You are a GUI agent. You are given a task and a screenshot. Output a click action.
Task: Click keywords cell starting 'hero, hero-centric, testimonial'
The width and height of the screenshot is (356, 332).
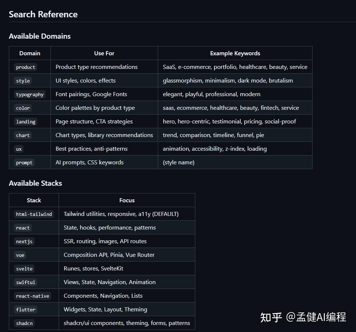(235, 121)
